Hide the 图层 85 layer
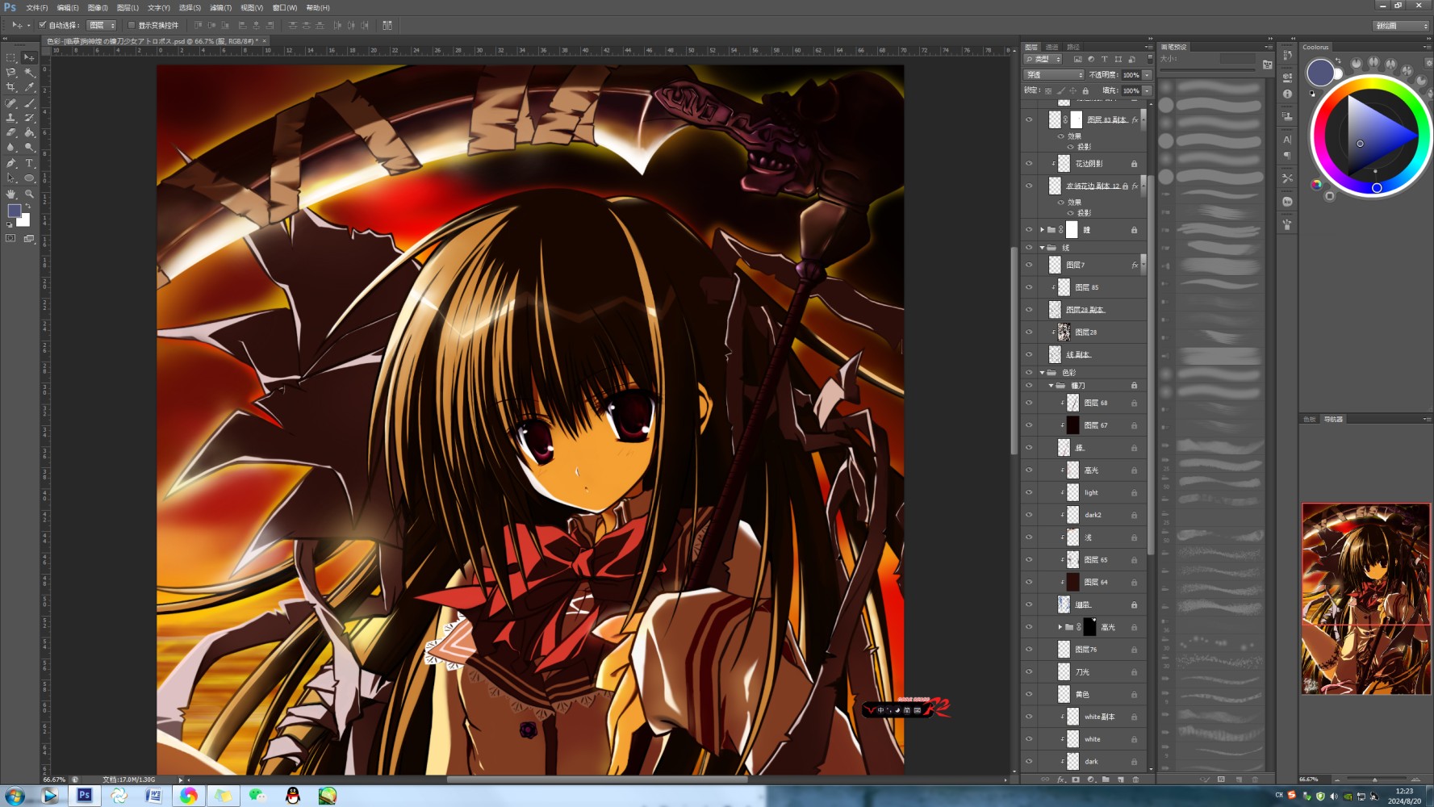The image size is (1434, 807). [x=1029, y=287]
